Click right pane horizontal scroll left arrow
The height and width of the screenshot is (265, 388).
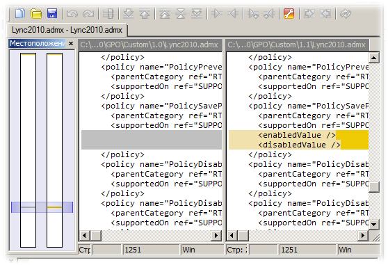[x=232, y=235]
